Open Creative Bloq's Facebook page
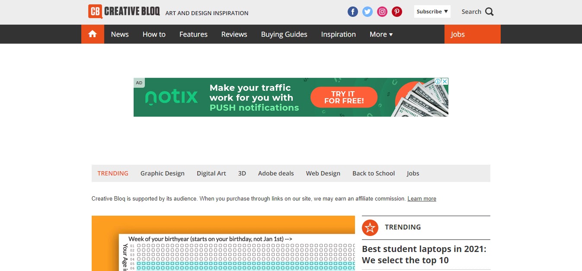This screenshot has width=582, height=271. [x=353, y=12]
